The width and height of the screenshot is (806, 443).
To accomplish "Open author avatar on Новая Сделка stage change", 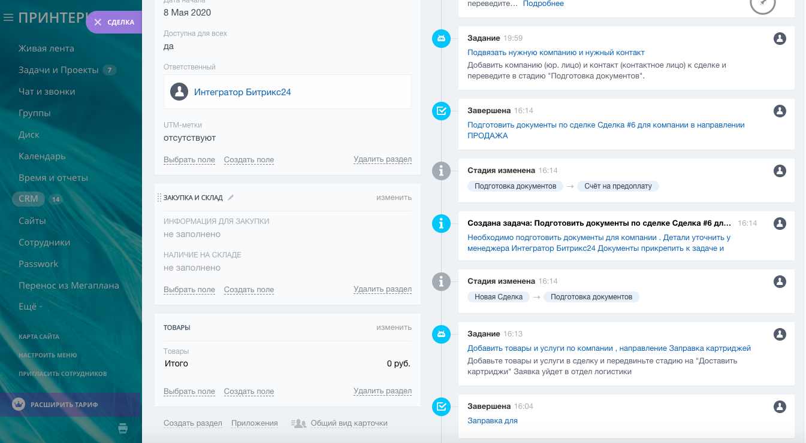I will click(780, 281).
